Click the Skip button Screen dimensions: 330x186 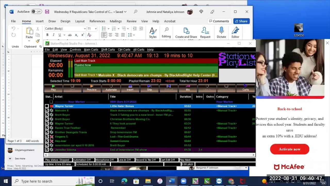coord(149,88)
